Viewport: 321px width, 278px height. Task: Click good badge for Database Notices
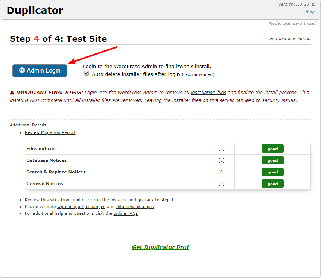(x=272, y=160)
